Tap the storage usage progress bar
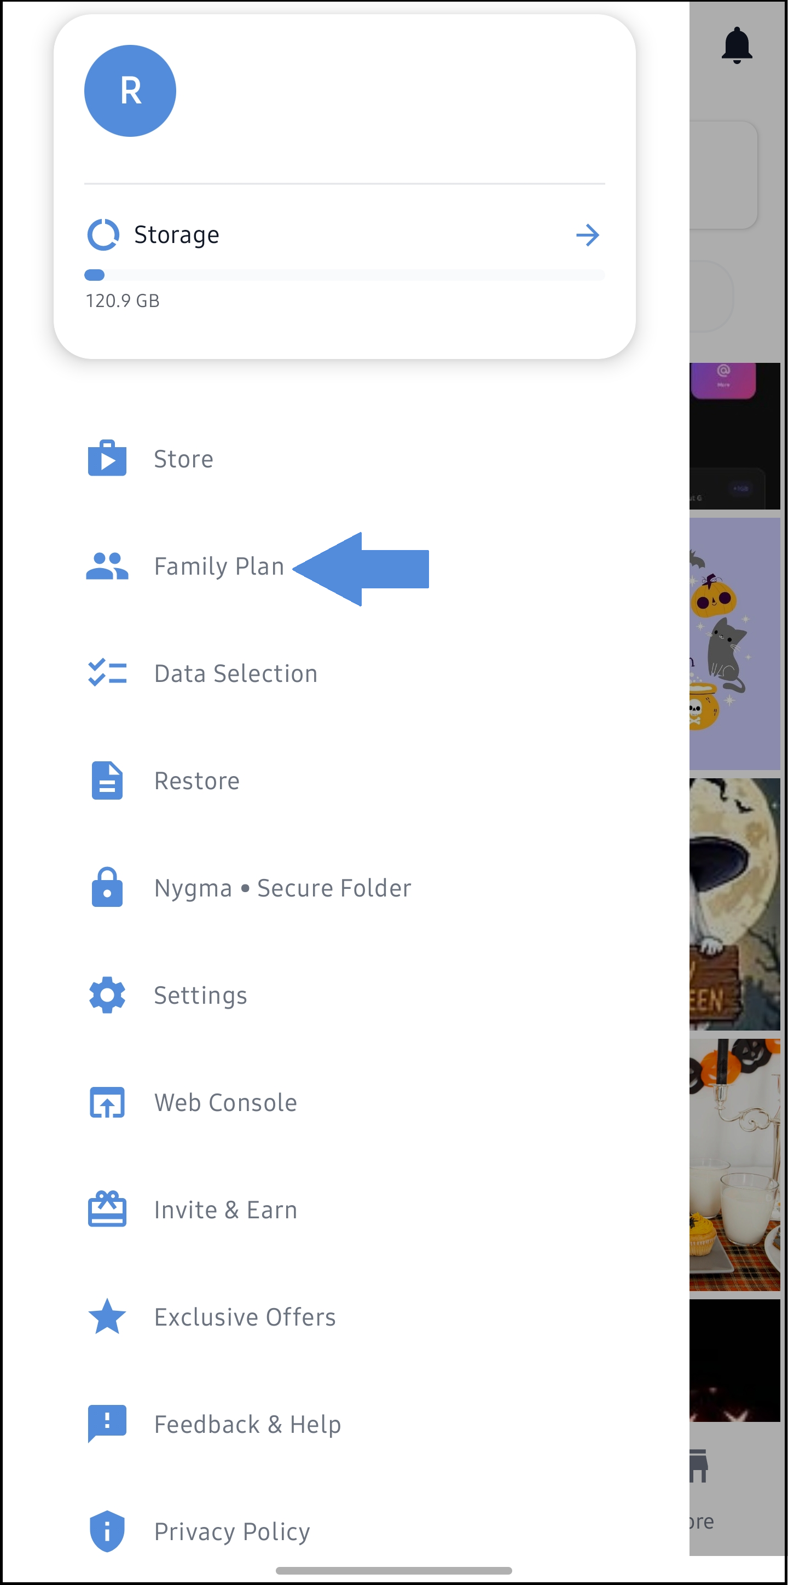Viewport: 788px width, 1585px height. [x=345, y=275]
